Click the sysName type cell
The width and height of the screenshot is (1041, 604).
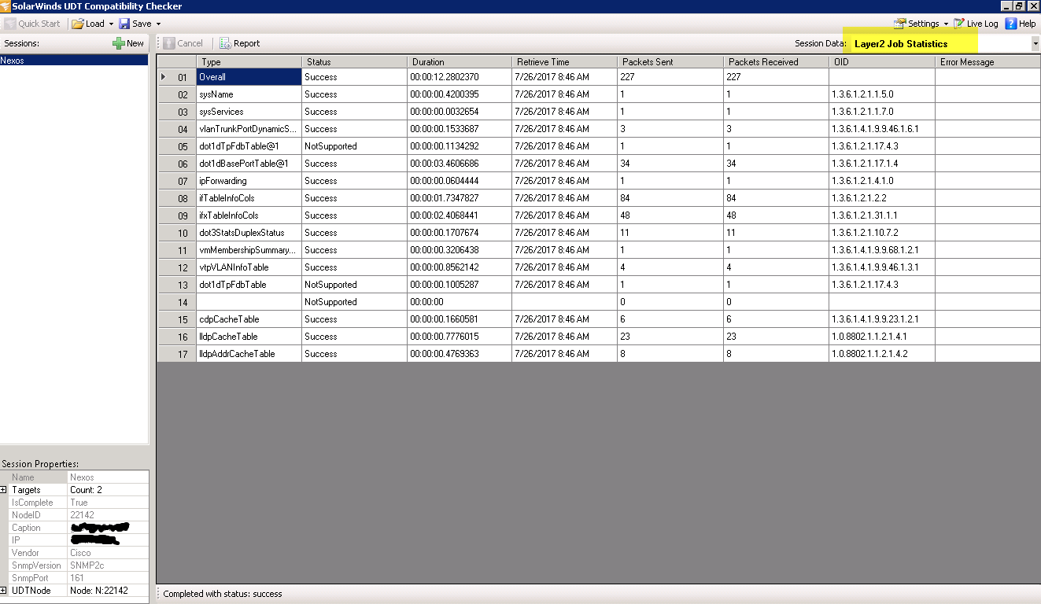click(x=249, y=94)
